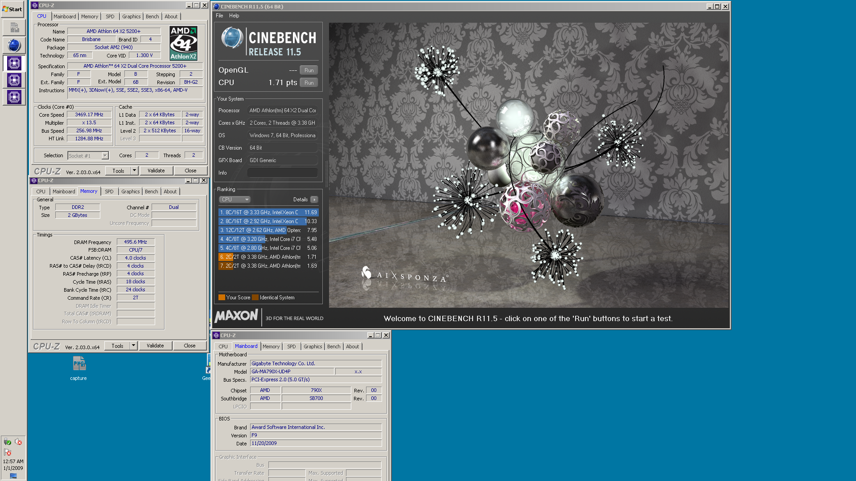Switch to CPU tab in the Mainboard-tab CPU-Z window
Viewport: 856px width, 481px height.
point(223,346)
